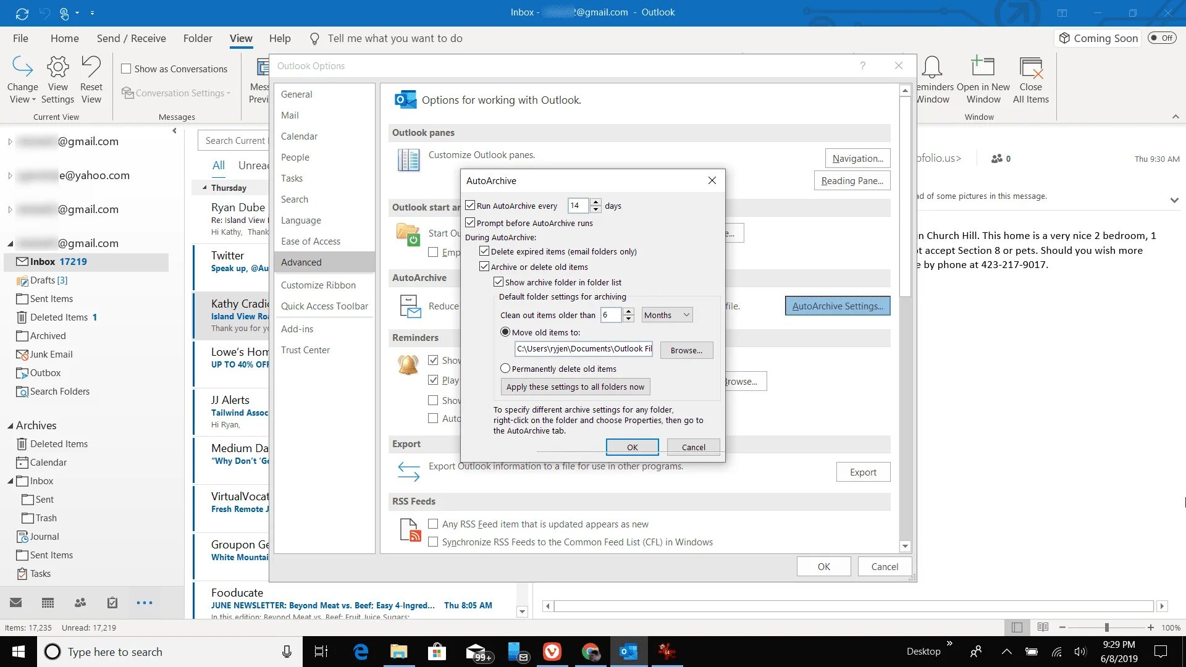Collapse the Archives folder group

pyautogui.click(x=10, y=426)
